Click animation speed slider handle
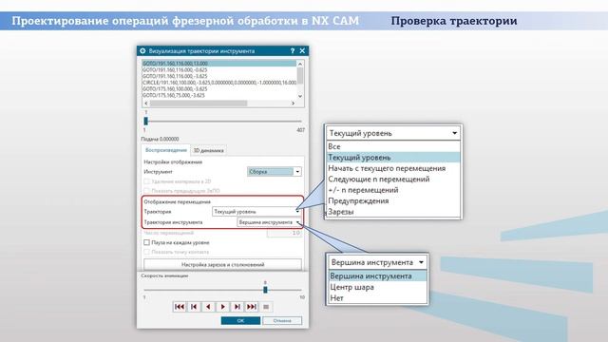 [265, 290]
